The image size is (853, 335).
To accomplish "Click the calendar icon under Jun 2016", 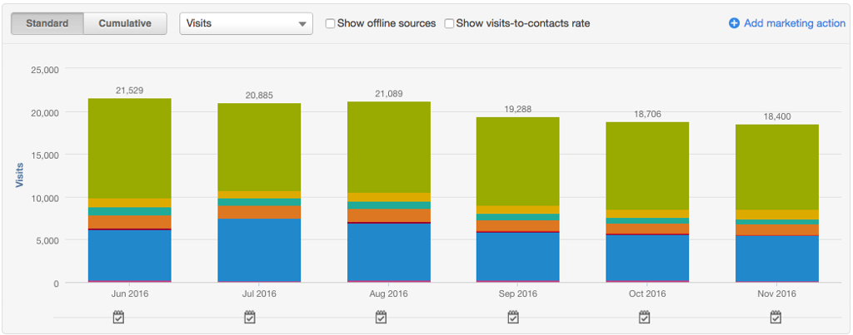I will (118, 317).
